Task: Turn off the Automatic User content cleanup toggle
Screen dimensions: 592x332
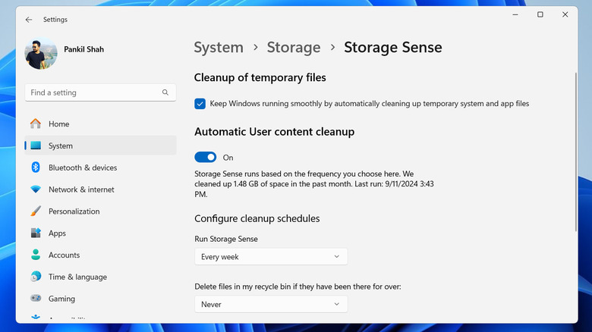Action: pos(206,157)
